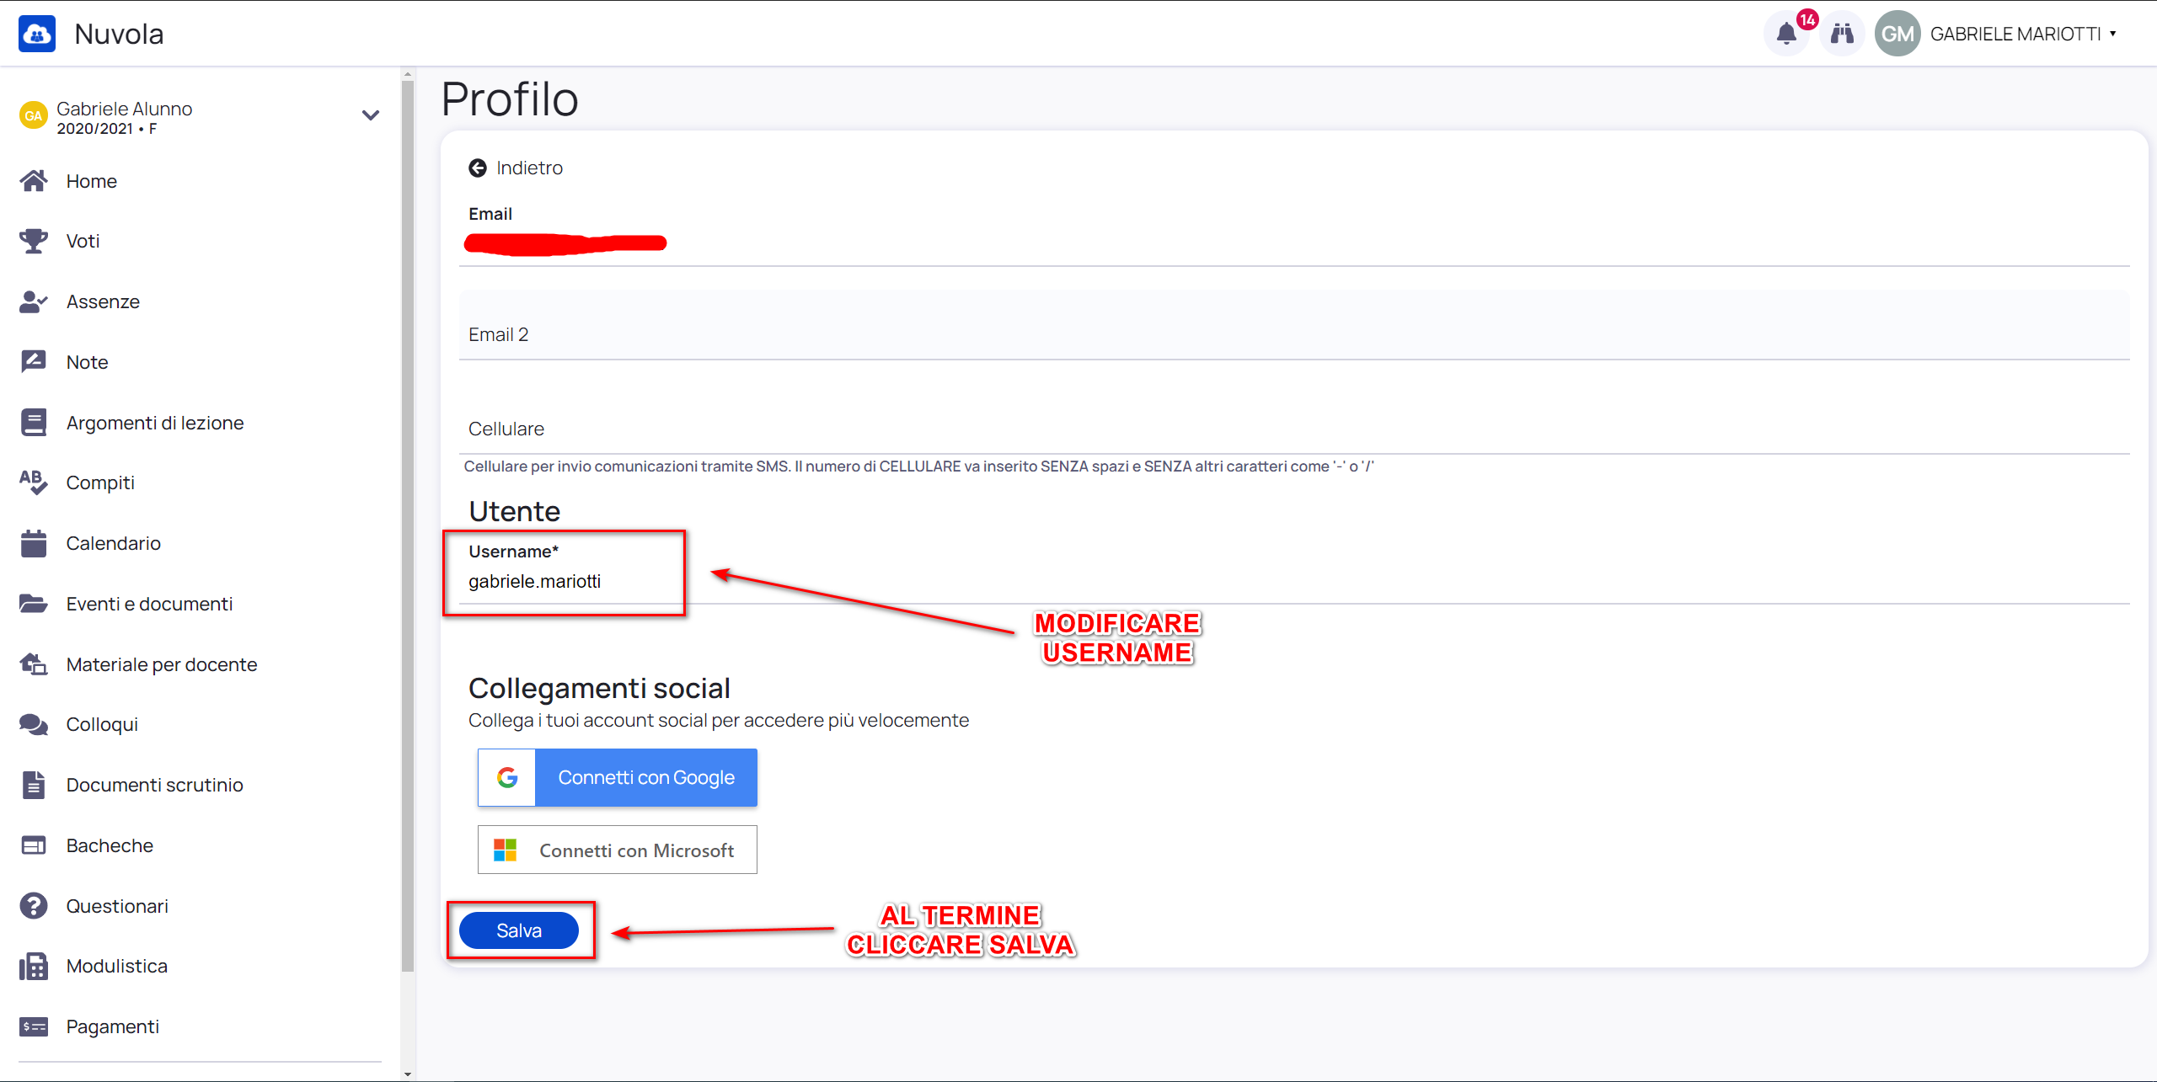Click the sidebar vertical scrollbar
Image resolution: width=2157 pixels, height=1082 pixels.
click(408, 526)
